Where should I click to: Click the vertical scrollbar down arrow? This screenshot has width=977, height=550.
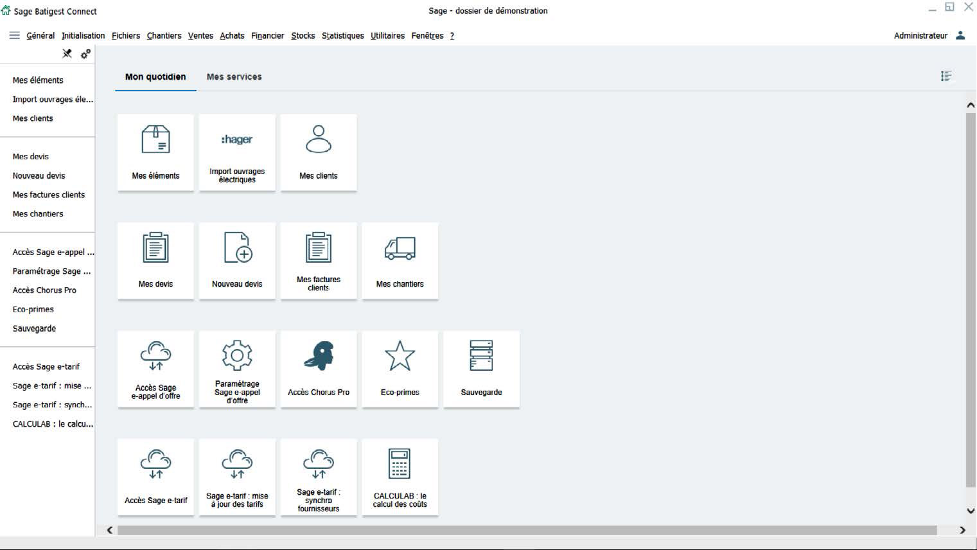click(x=971, y=511)
